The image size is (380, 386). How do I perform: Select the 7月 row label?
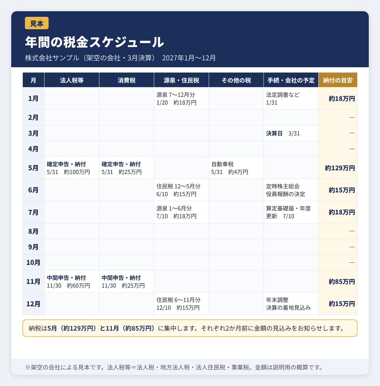point(33,212)
